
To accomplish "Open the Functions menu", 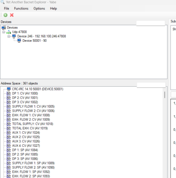I will pos(21,8).
